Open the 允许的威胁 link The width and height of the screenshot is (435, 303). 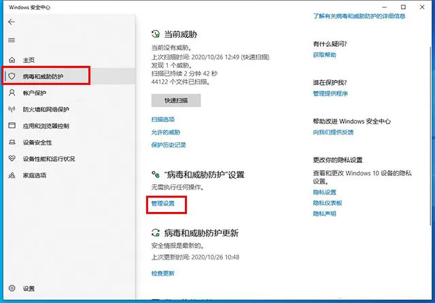click(166, 132)
